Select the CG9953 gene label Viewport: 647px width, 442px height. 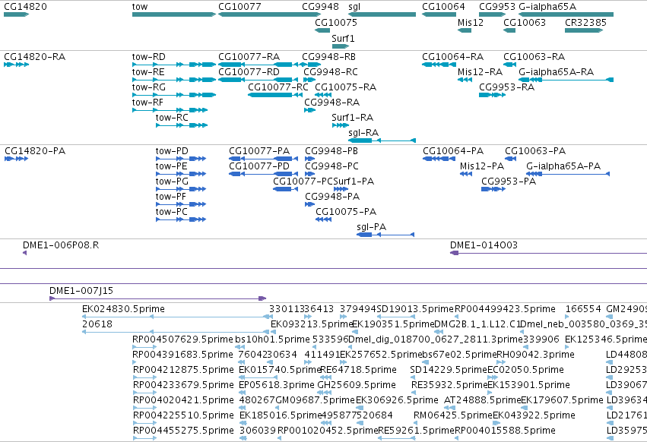(497, 7)
